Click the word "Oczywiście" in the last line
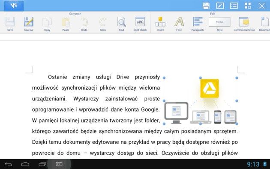 coord(175,153)
